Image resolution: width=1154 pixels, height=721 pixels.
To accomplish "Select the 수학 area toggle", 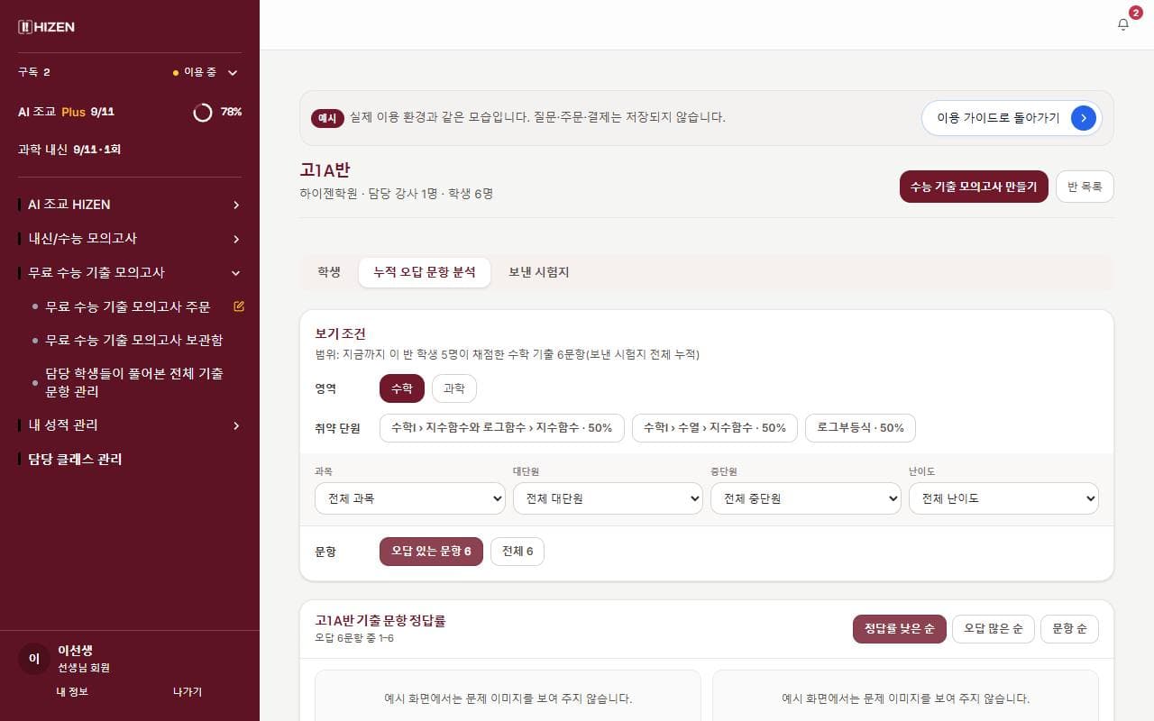I will (402, 388).
